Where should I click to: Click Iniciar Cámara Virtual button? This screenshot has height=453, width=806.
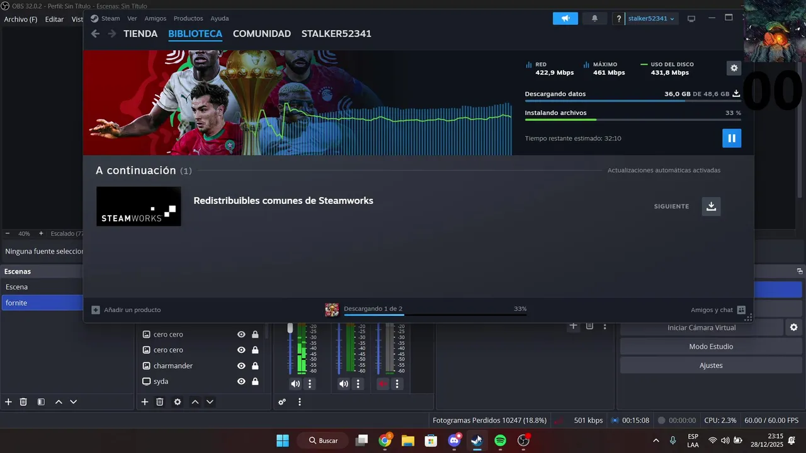point(701,327)
